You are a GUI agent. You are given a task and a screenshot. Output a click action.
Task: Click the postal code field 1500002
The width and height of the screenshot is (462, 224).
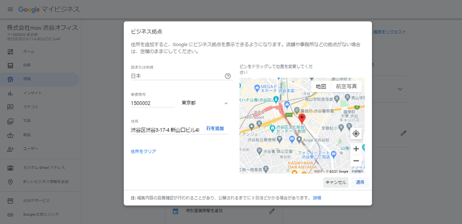pos(153,103)
